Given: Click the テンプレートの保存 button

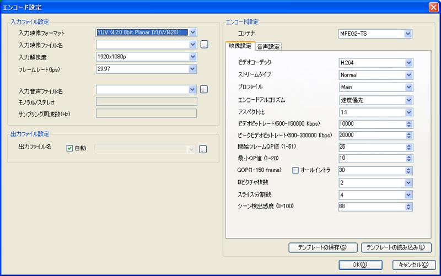Looking at the screenshot, I should [323, 247].
